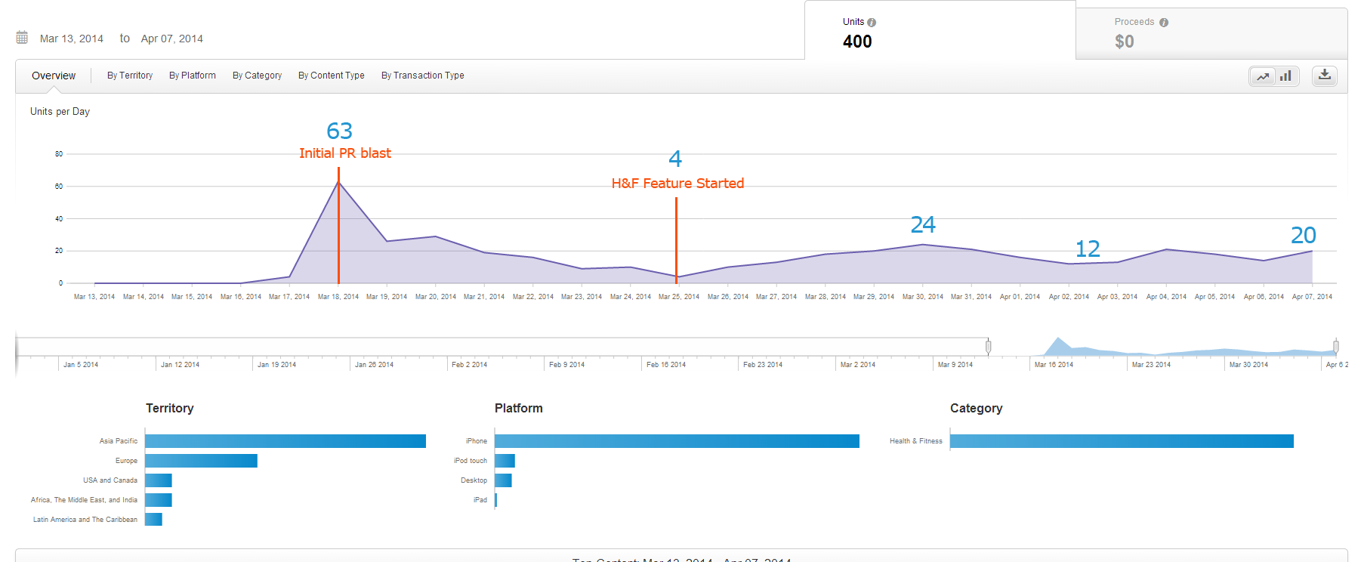Click the iPhone platform bar
This screenshot has width=1361, height=562.
[677, 441]
